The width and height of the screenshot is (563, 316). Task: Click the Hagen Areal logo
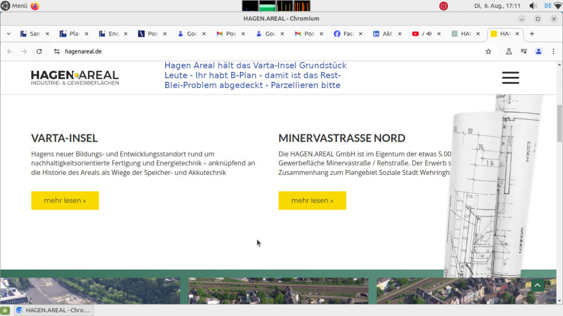[x=75, y=78]
